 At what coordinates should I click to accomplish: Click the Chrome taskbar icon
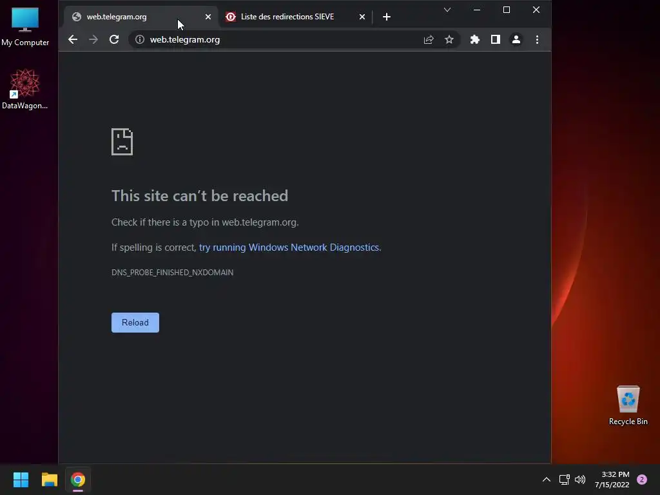78,480
